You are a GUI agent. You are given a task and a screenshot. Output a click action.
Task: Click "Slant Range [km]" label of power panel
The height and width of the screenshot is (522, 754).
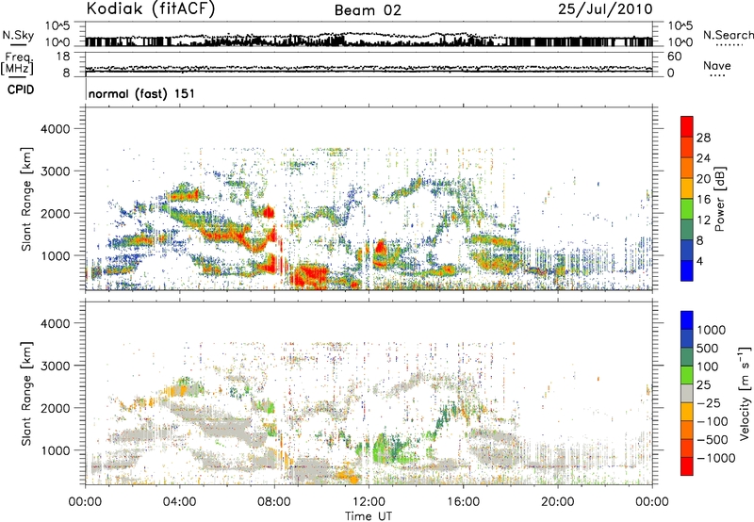(26, 199)
